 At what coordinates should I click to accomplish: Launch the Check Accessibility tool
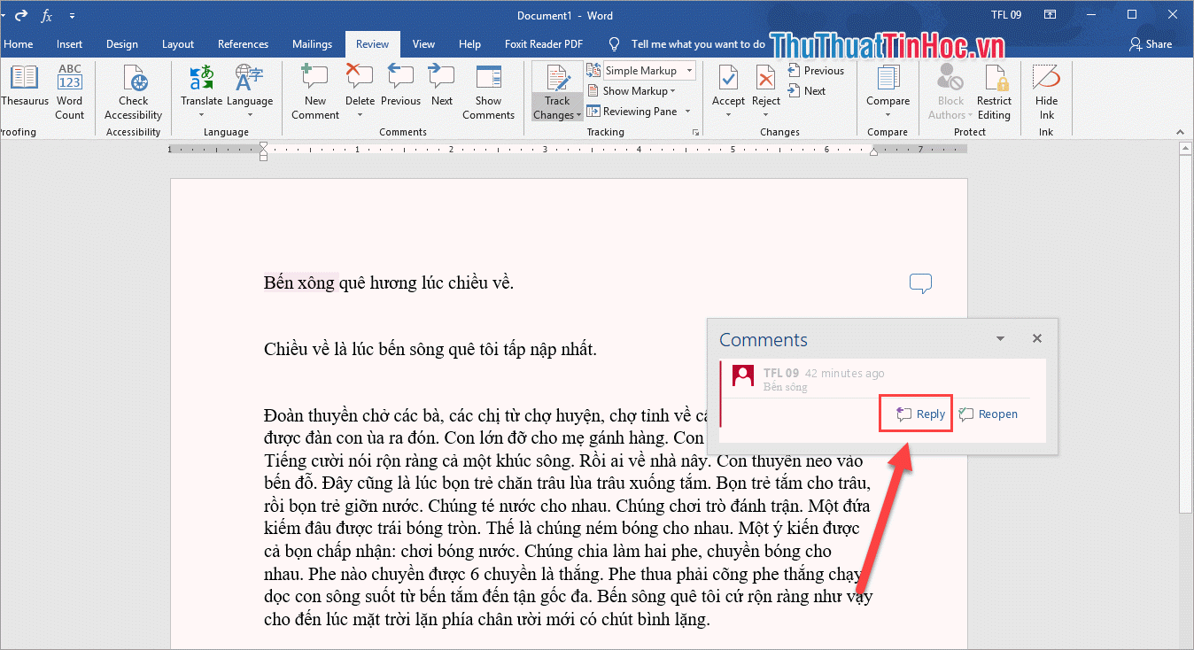[134, 91]
